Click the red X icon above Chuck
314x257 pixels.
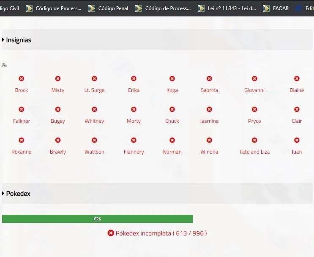click(x=172, y=109)
